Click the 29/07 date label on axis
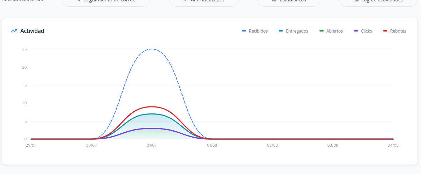Image resolution: width=421 pixels, height=174 pixels. point(31,145)
